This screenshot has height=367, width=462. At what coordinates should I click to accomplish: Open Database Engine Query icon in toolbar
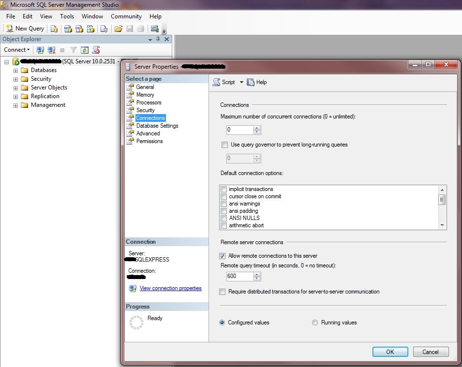(x=54, y=29)
